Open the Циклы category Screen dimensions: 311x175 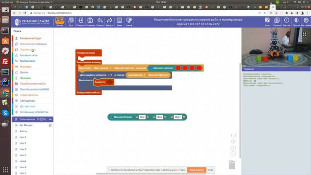point(24,72)
